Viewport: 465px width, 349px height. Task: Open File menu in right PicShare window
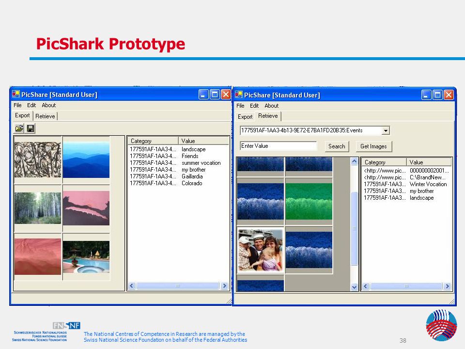point(240,106)
